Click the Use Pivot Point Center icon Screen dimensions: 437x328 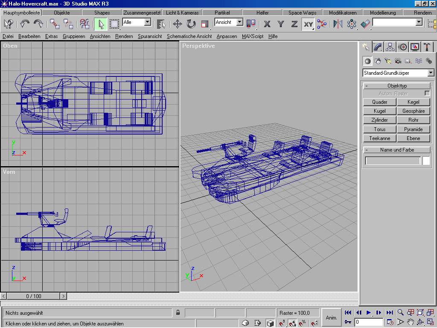coord(251,24)
